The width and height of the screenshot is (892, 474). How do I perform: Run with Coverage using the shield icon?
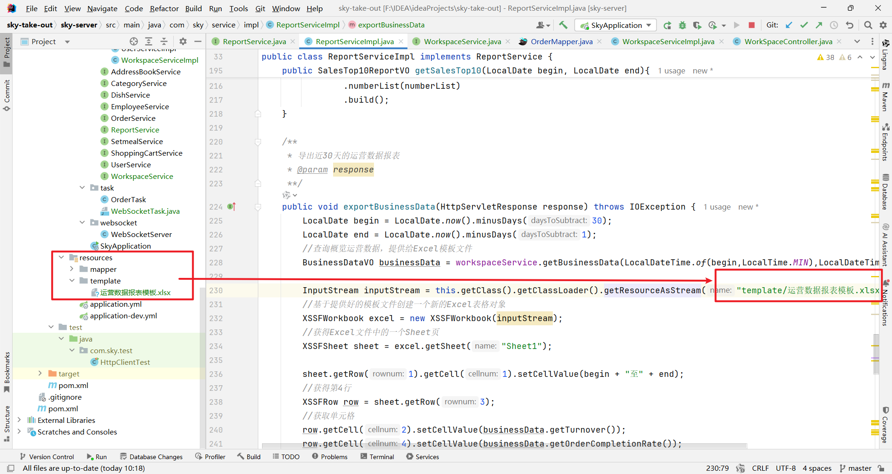pyautogui.click(x=697, y=25)
